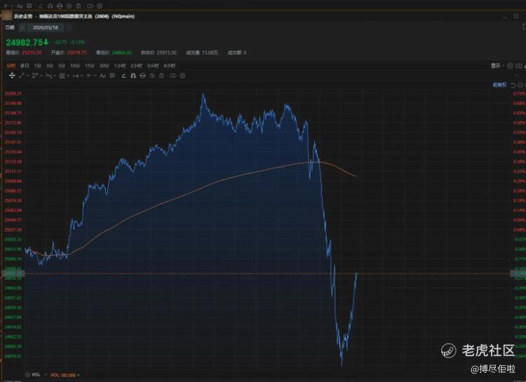Click the Aa text icon in top bar
Image resolution: width=526 pixels, height=382 pixels.
click(20, 6)
